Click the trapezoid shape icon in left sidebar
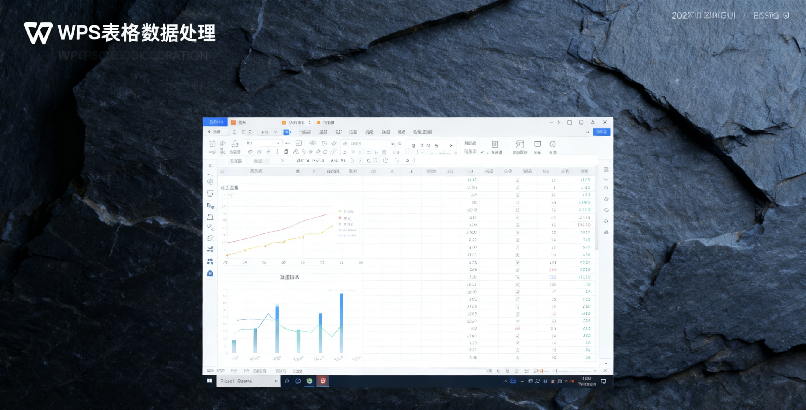Image resolution: width=806 pixels, height=410 pixels. [210, 217]
